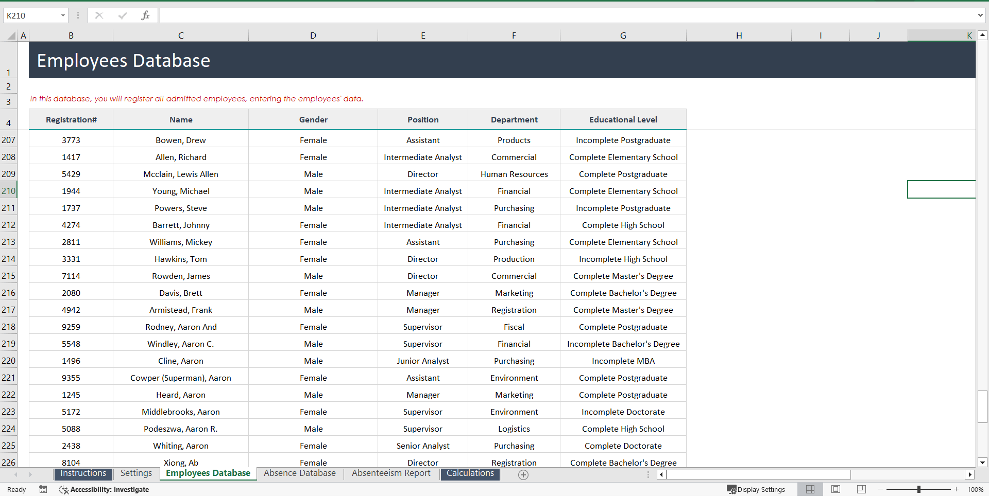This screenshot has height=497, width=989.
Task: Click the name cell Bowen, Drew
Action: pos(181,140)
